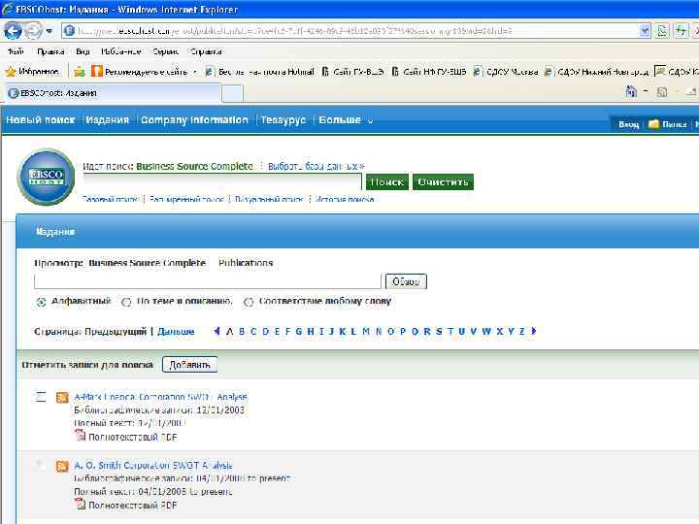
Task: Open История поиска link
Action: (345, 199)
